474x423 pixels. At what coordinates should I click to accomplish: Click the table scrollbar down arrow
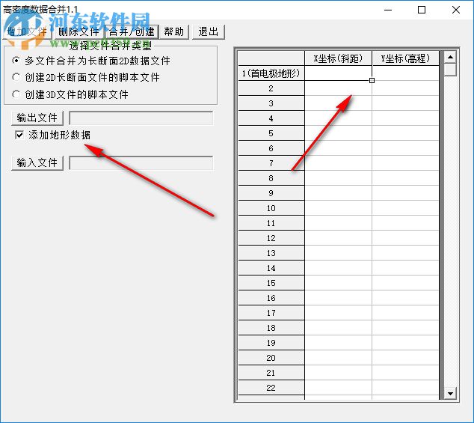[450, 393]
